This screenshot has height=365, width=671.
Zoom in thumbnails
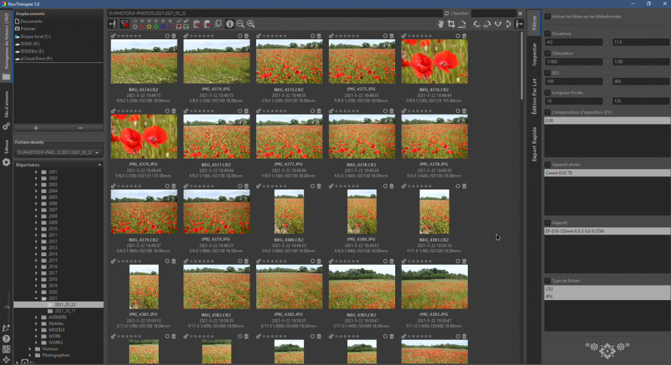(251, 24)
